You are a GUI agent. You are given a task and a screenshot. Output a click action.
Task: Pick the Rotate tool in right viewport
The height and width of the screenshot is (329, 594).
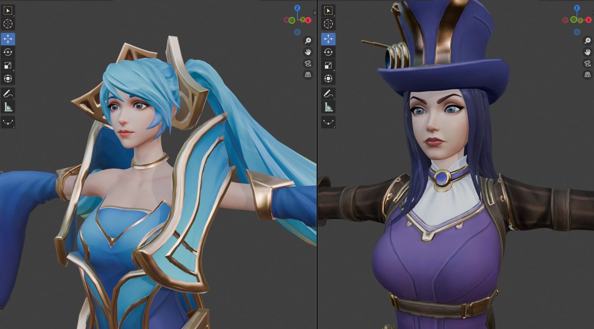328,52
